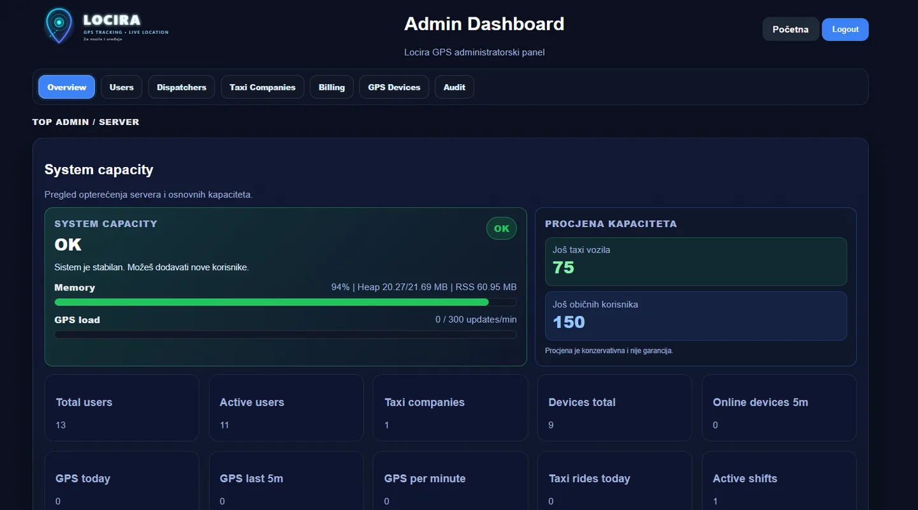
Task: Click 'Locira GPS administratorski panel' subtitle
Action: click(474, 52)
